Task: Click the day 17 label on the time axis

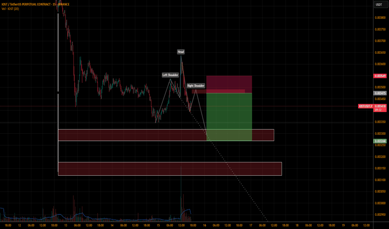Action: coord(251,225)
